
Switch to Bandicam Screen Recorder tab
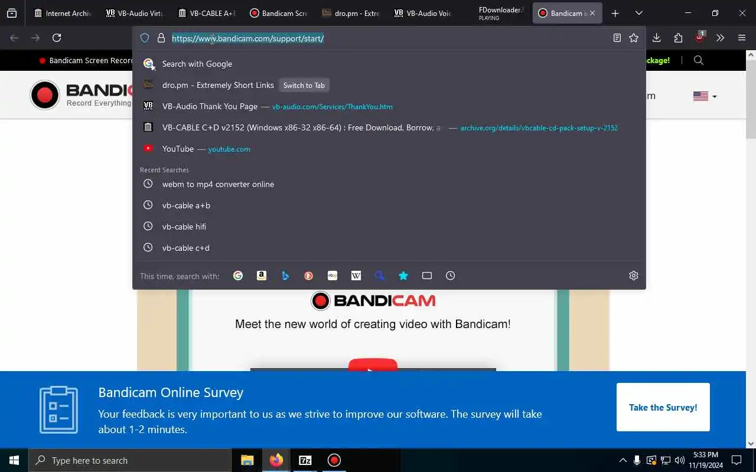click(278, 13)
